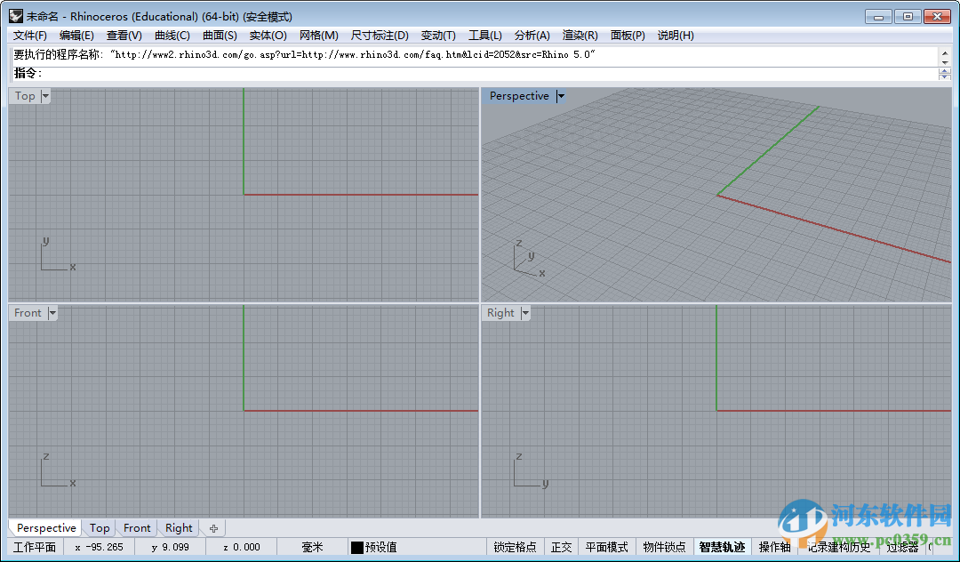Switch to the Perspective tab at bottom
Screen dimensions: 960x562
46,527
